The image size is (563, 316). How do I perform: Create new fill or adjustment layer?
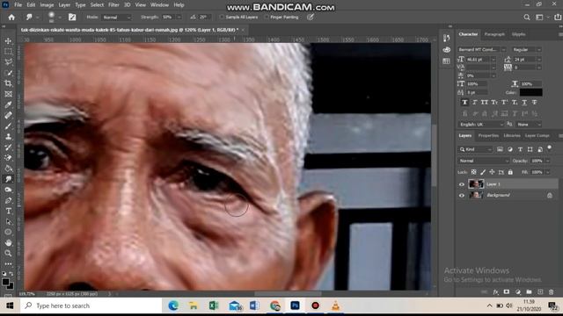(x=518, y=292)
